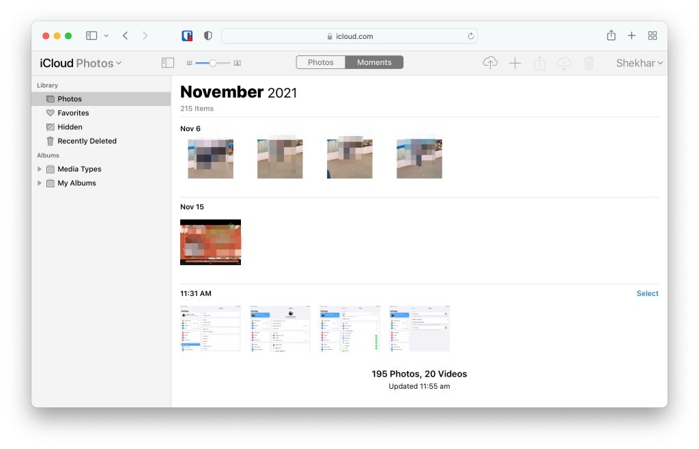
Task: Select the My Albums folder row
Action: click(101, 183)
